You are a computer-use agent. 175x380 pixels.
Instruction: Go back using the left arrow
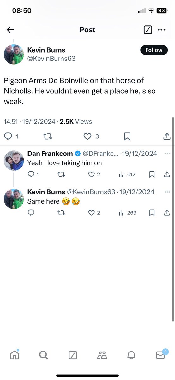click(x=10, y=30)
